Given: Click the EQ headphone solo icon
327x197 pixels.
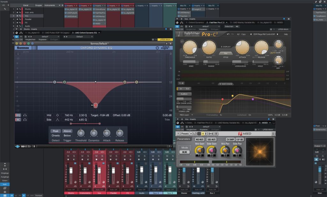Looking at the screenshot, I should point(25,115).
